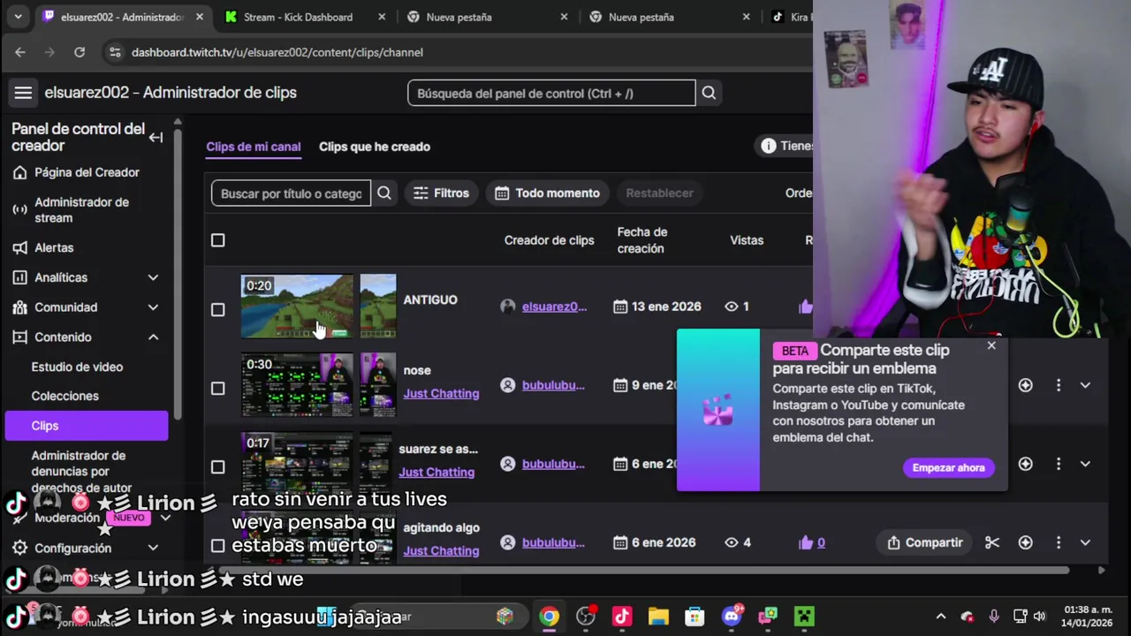Reload the Twitch dashboard page

pyautogui.click(x=80, y=52)
